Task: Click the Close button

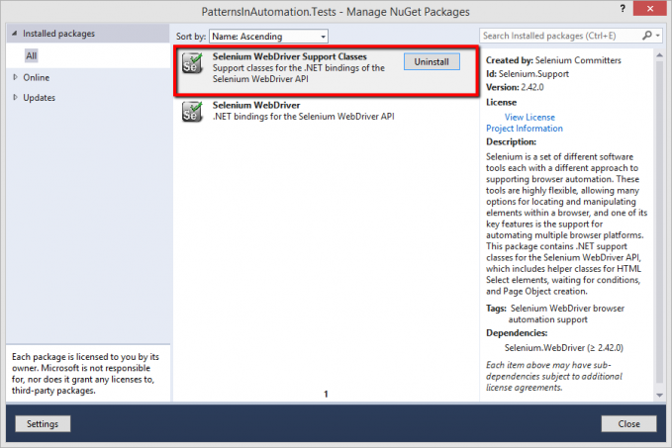Action: click(x=628, y=423)
